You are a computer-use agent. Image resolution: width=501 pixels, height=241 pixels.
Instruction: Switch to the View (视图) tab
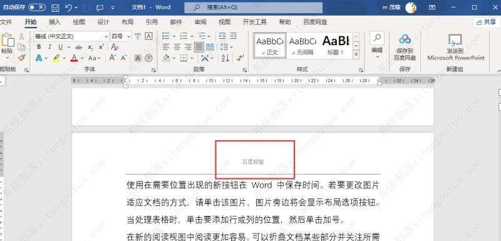[225, 22]
